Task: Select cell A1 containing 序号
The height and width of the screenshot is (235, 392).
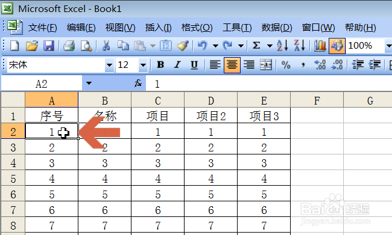Action: tap(51, 115)
